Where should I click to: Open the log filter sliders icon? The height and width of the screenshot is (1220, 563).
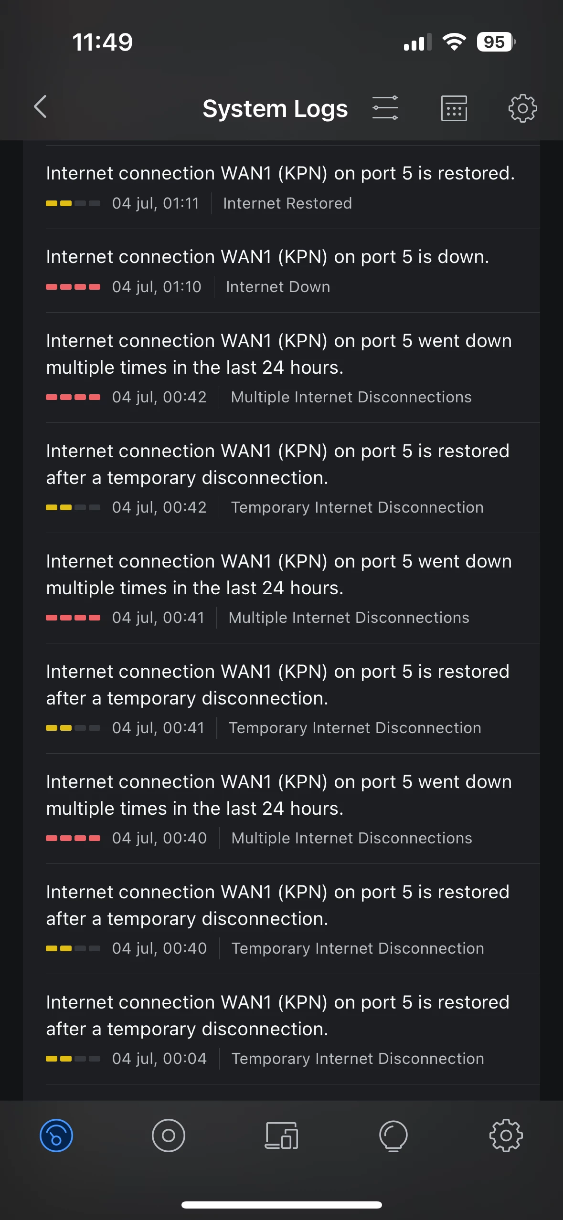(x=385, y=108)
